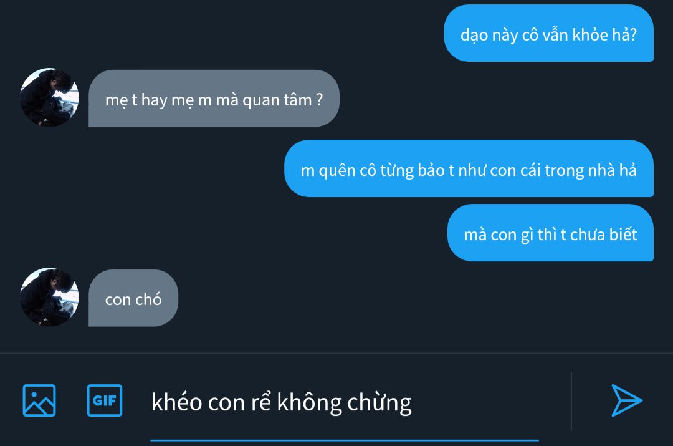Select the 'mà con gì thì t chưa biết' bubble
This screenshot has height=446, width=673.
550,233
